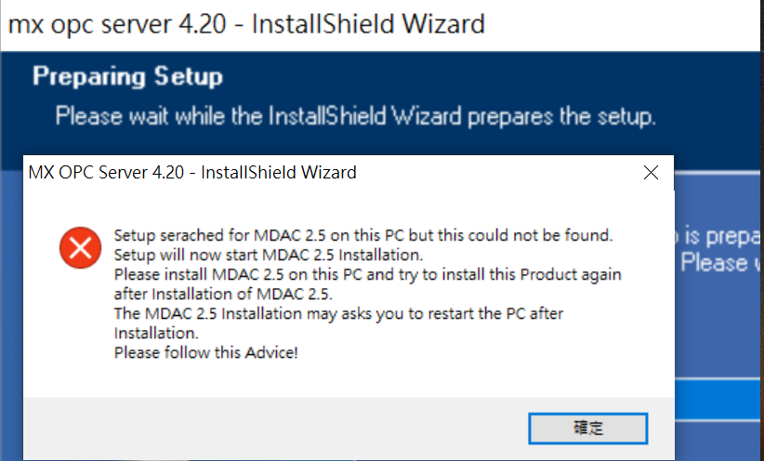Image resolution: width=764 pixels, height=461 pixels.
Task: Click the 'Please follow this Advice!' text
Action: tap(205, 352)
